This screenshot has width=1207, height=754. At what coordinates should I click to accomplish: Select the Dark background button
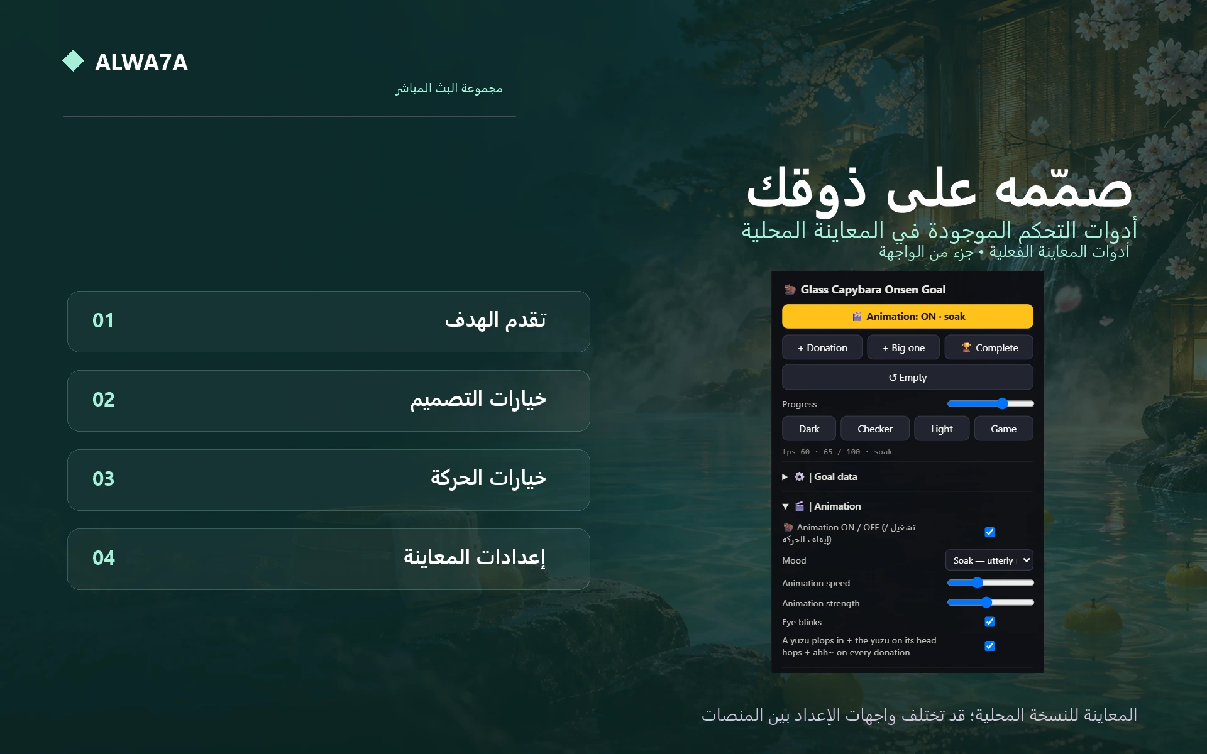809,429
